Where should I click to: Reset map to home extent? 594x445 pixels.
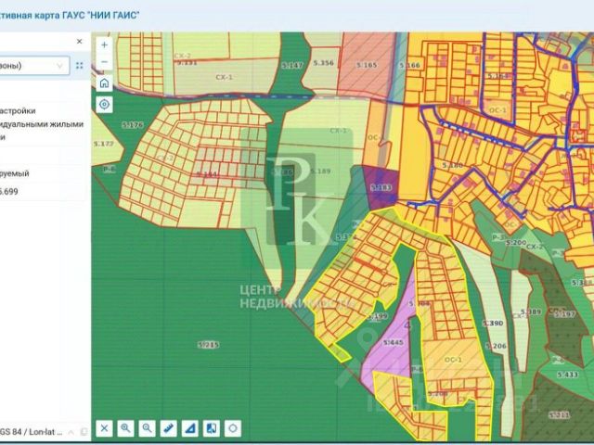pyautogui.click(x=104, y=83)
